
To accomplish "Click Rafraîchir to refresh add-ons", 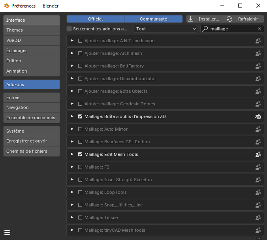I will [x=244, y=19].
